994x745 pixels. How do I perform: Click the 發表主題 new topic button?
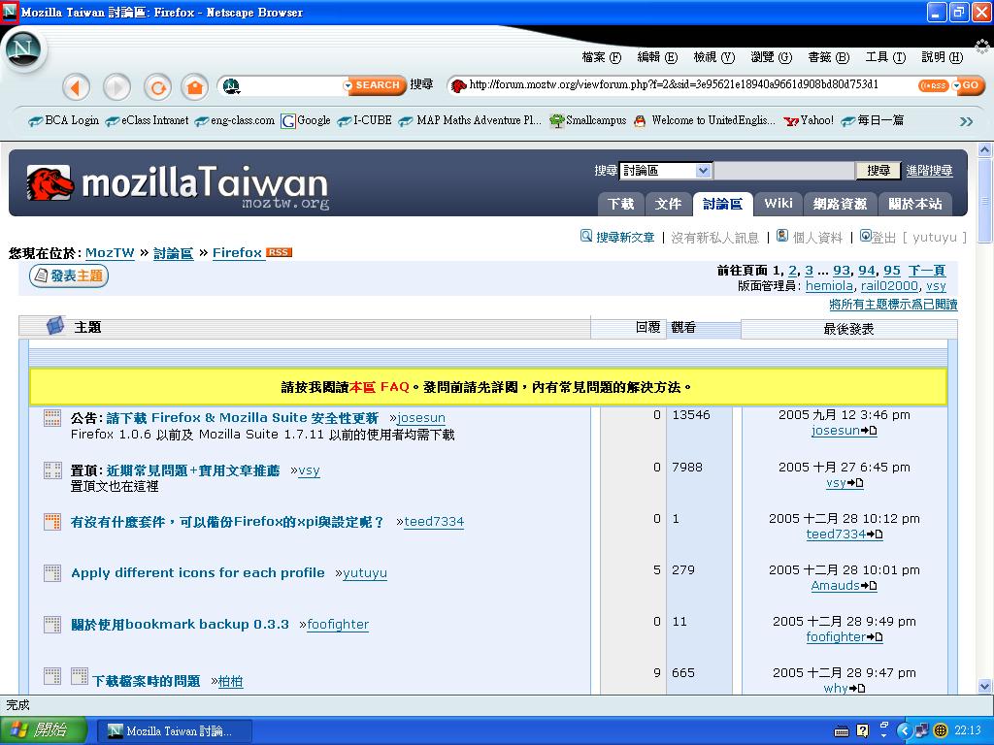click(x=69, y=275)
